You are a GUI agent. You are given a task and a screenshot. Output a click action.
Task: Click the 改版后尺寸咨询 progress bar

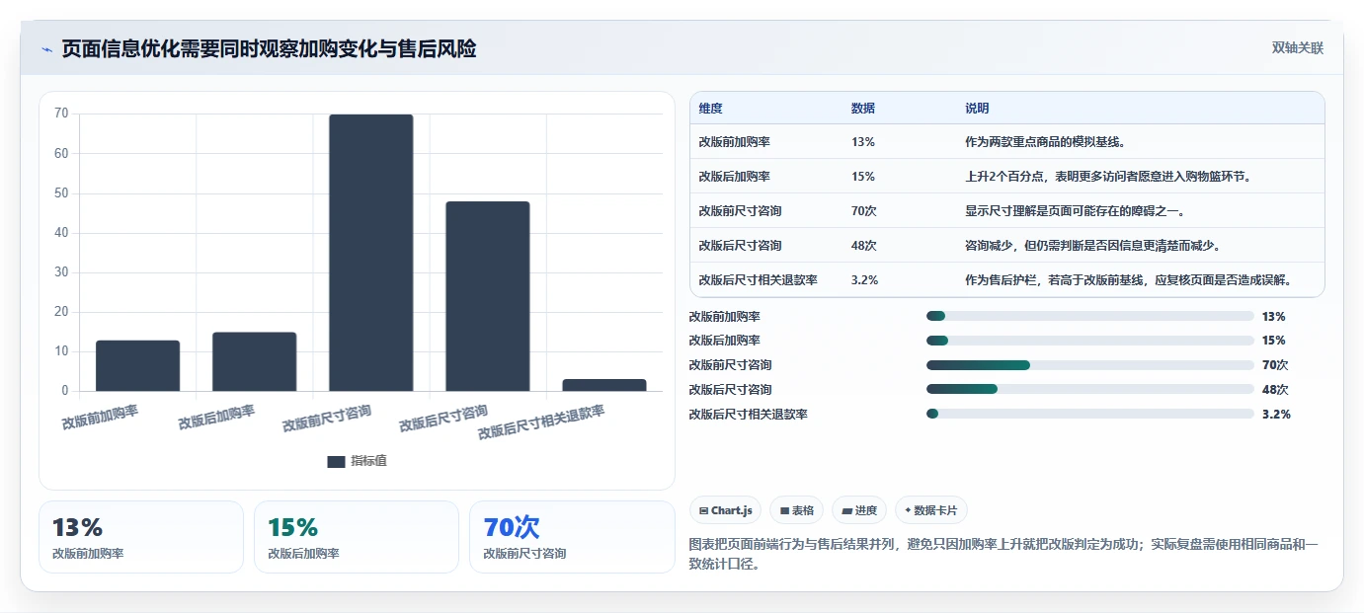[1089, 390]
